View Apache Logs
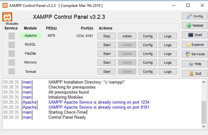This screenshot has height=135, width=208. [168, 36]
